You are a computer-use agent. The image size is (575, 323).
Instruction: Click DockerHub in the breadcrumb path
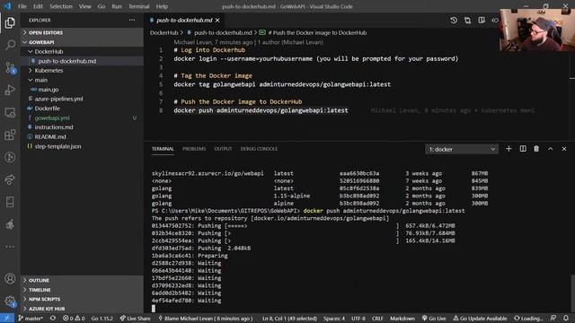pos(164,32)
